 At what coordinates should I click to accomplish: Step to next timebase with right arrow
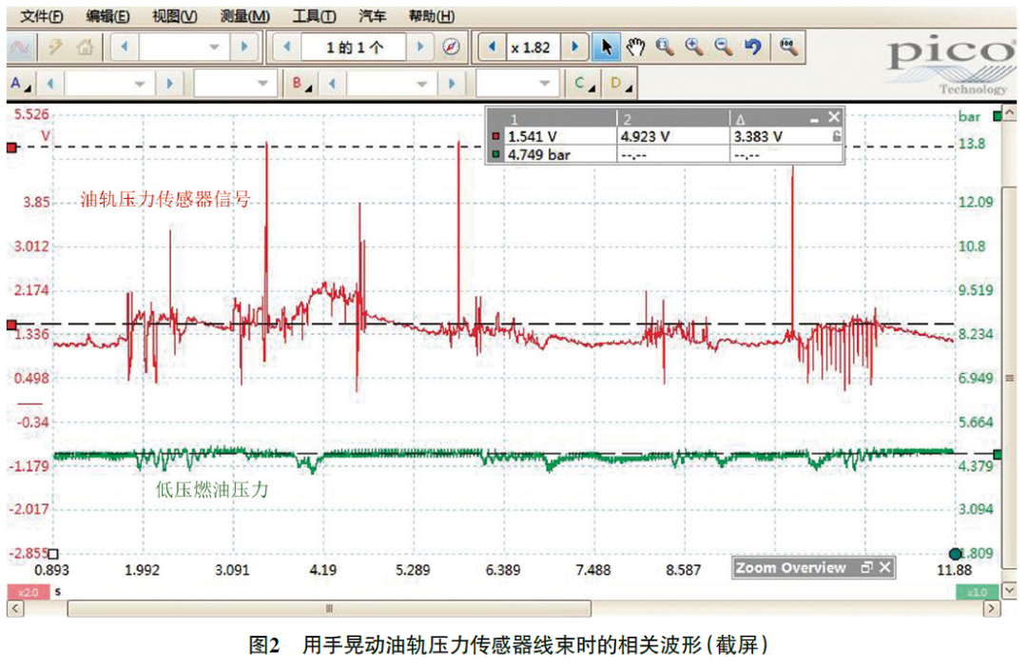click(244, 48)
